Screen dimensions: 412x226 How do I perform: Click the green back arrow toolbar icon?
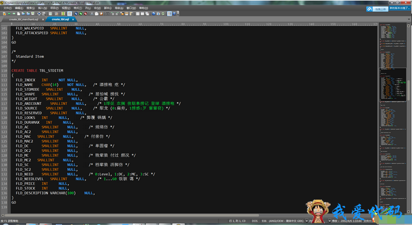(x=9, y=14)
